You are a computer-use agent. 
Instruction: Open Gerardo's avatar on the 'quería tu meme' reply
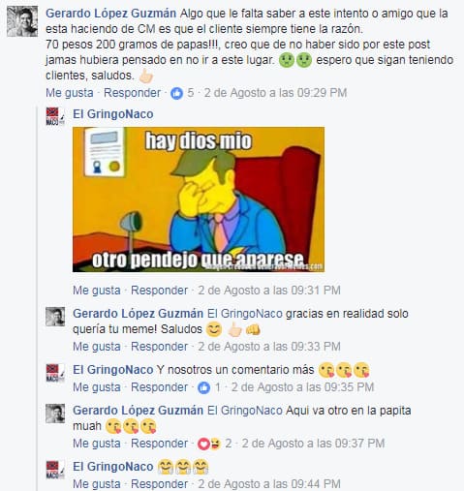(55, 317)
